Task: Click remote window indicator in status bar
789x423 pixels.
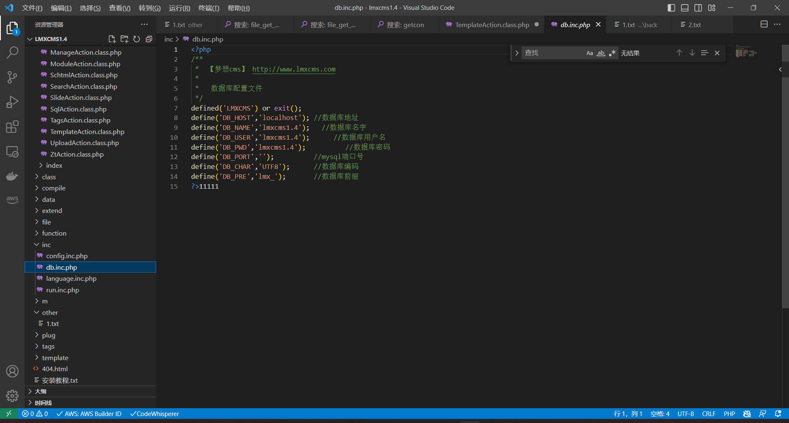Action: click(9, 414)
